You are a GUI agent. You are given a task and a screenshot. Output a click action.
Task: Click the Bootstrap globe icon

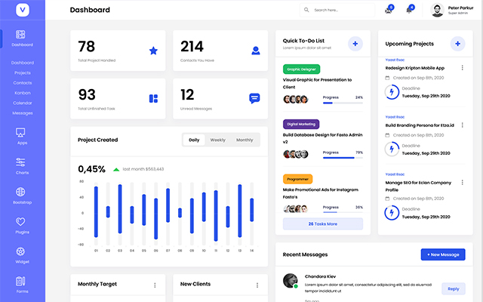tap(21, 193)
